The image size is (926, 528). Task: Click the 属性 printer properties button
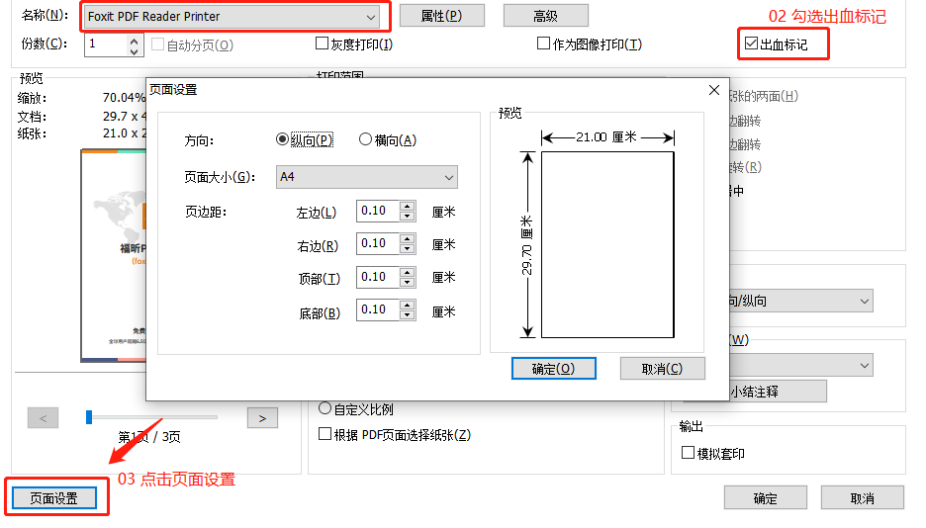pos(440,16)
